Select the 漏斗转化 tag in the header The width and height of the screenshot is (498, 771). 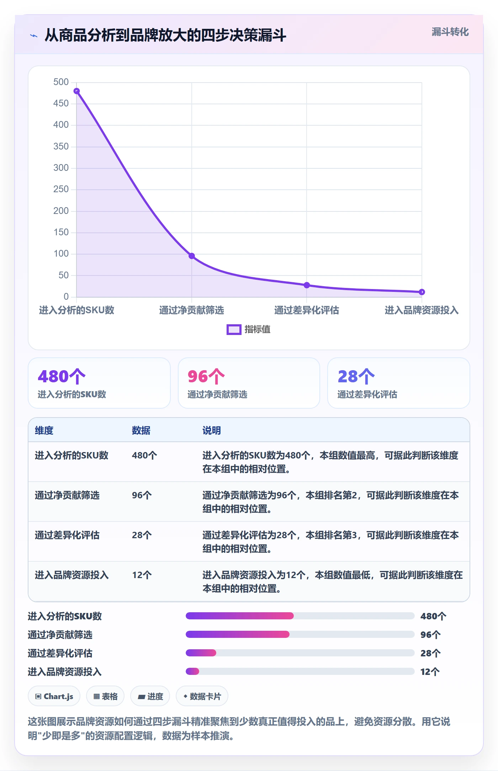(x=450, y=32)
